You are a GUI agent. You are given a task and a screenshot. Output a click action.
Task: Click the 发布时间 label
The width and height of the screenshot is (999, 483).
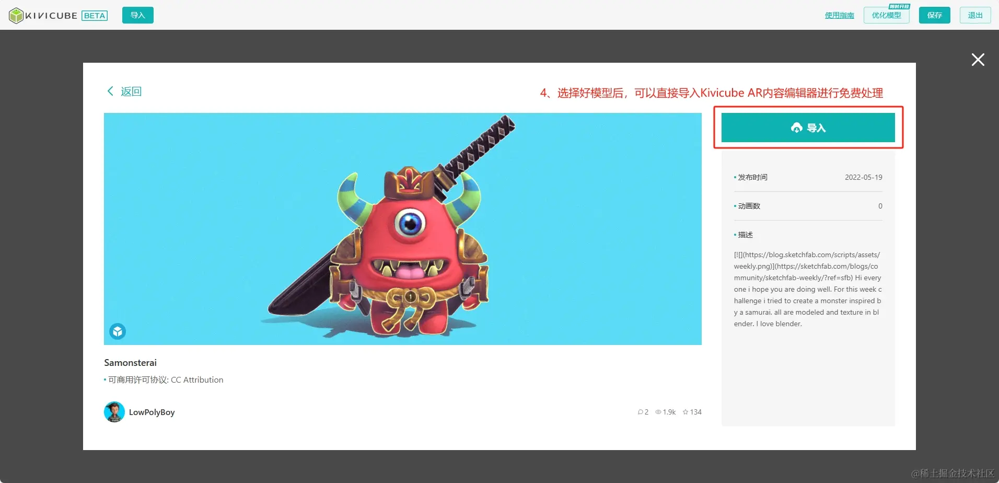click(752, 177)
